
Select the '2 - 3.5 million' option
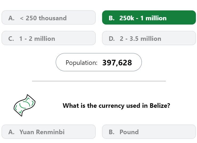pos(149,38)
